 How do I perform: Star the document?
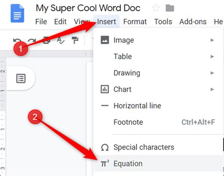155,8
